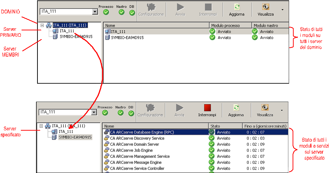Select SYMBIO-EA94D915 member server in upper tree
Viewport: 329px width, 173px height.
coord(76,36)
